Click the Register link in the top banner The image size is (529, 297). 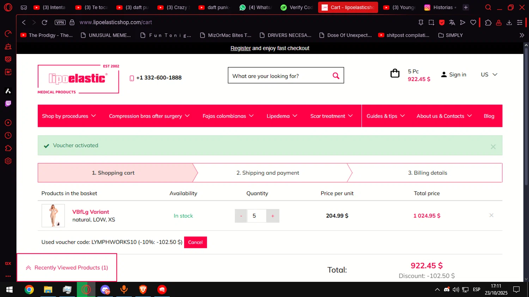coord(241,48)
